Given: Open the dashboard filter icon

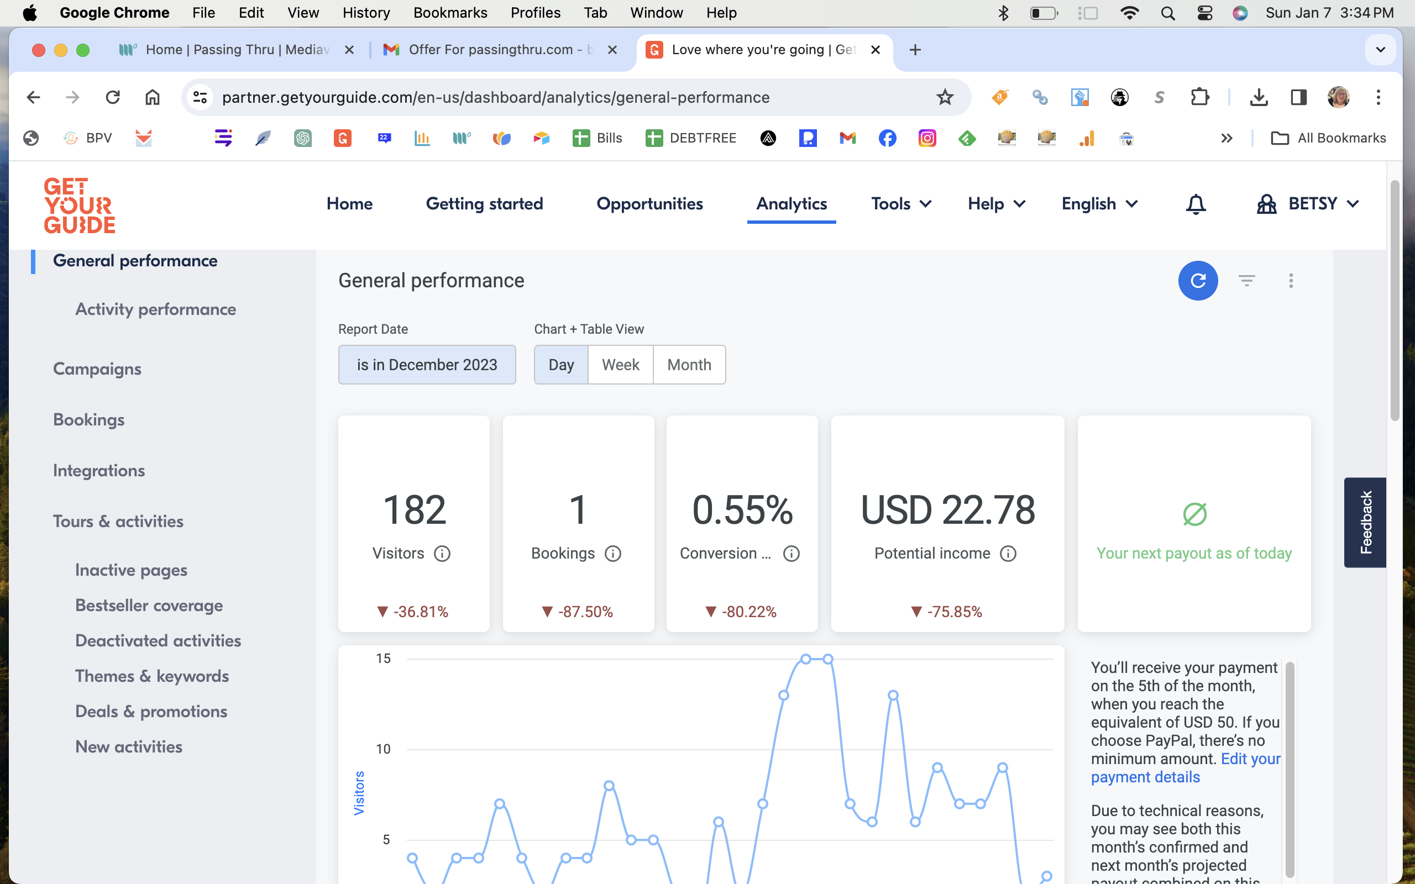Looking at the screenshot, I should (1246, 281).
